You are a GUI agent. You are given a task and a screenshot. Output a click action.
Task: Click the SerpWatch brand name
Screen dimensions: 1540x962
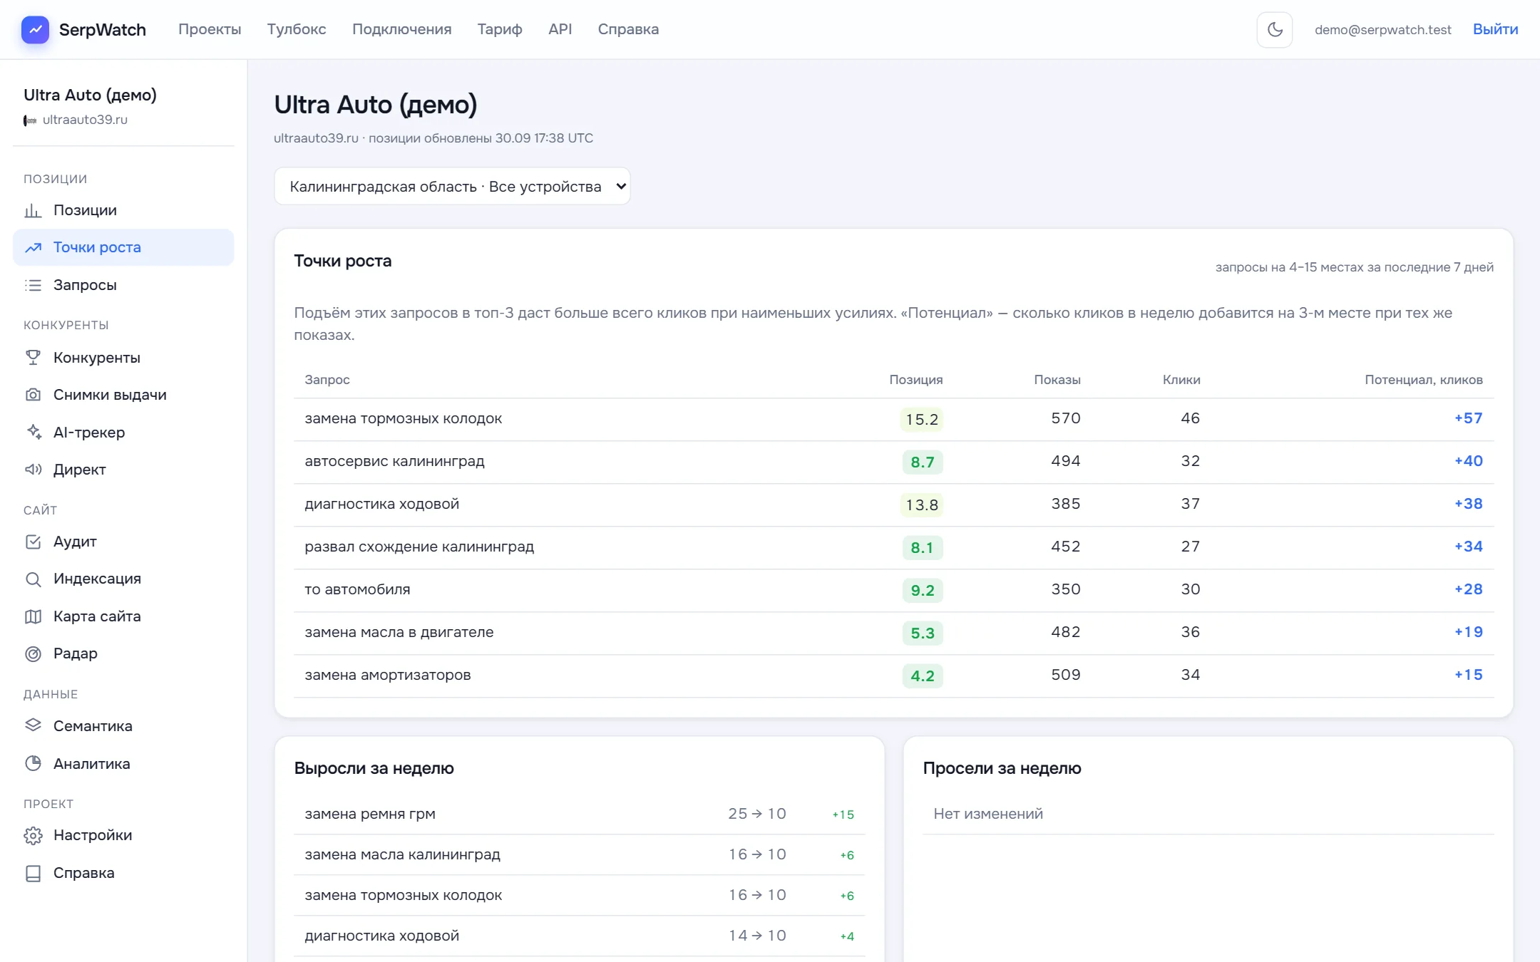pos(102,29)
